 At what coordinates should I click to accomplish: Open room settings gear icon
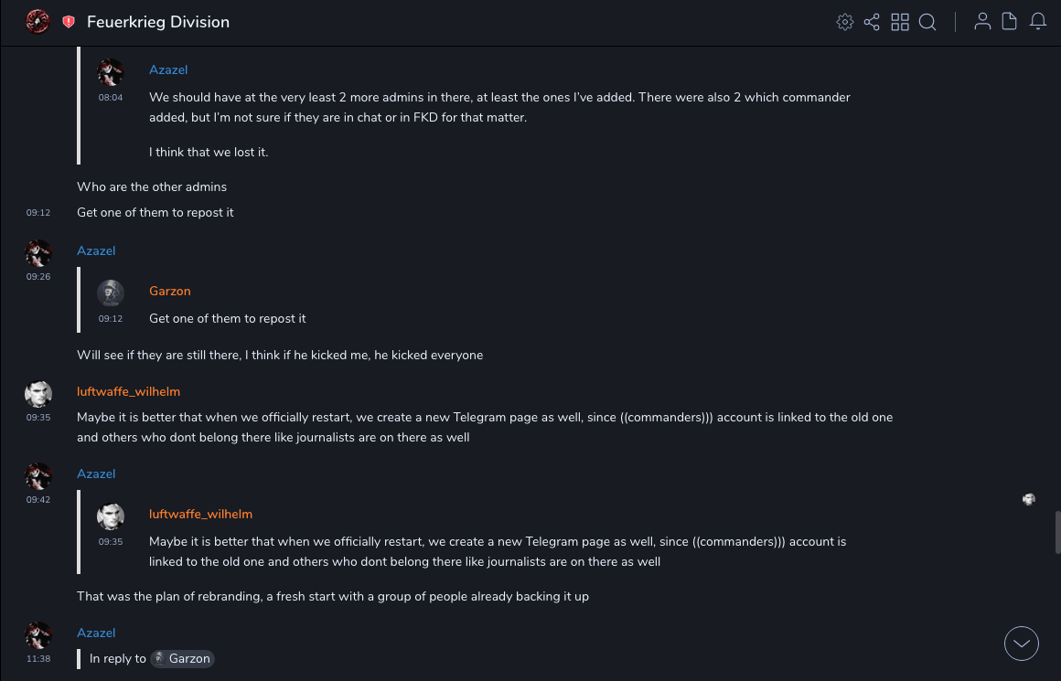(x=845, y=22)
